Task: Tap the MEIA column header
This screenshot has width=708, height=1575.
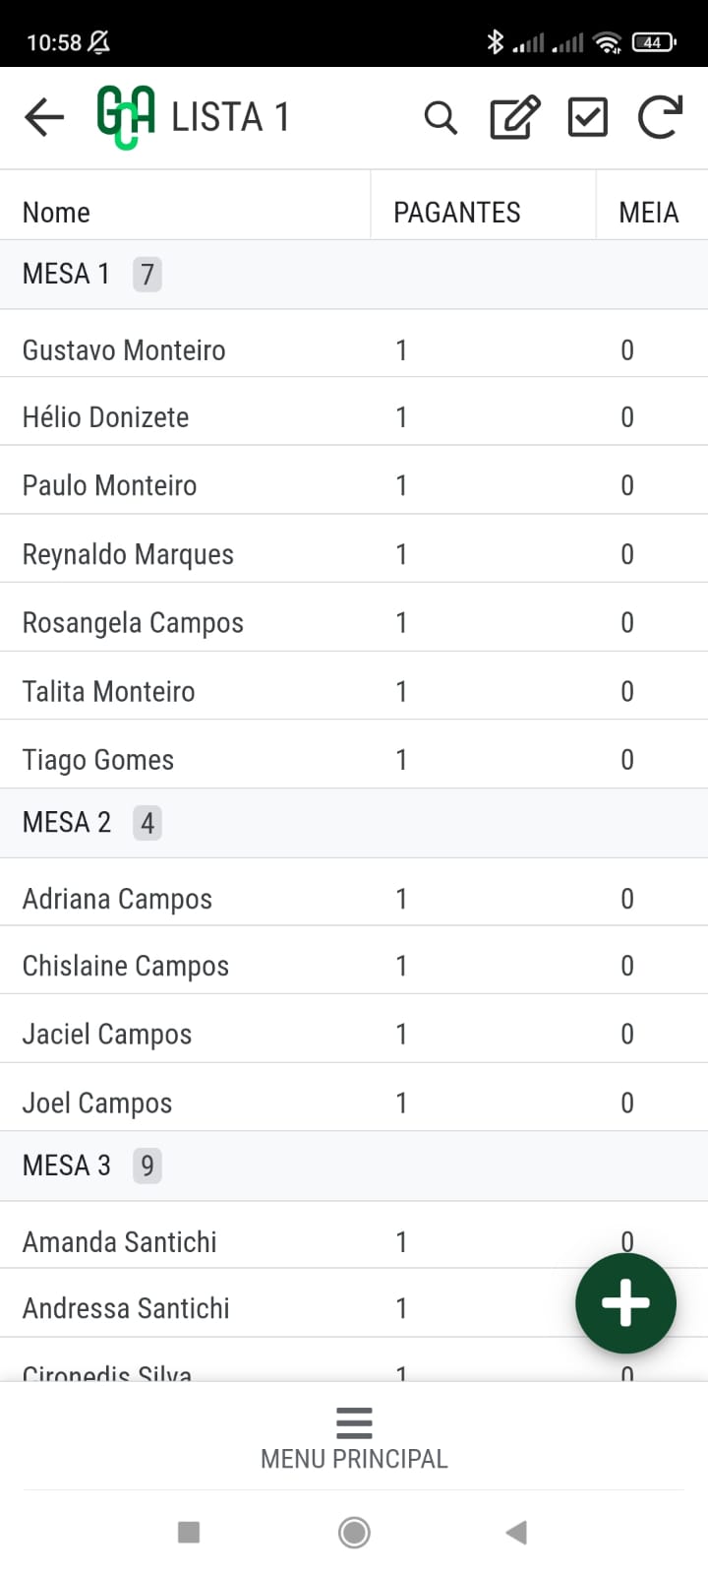Action: click(x=649, y=213)
